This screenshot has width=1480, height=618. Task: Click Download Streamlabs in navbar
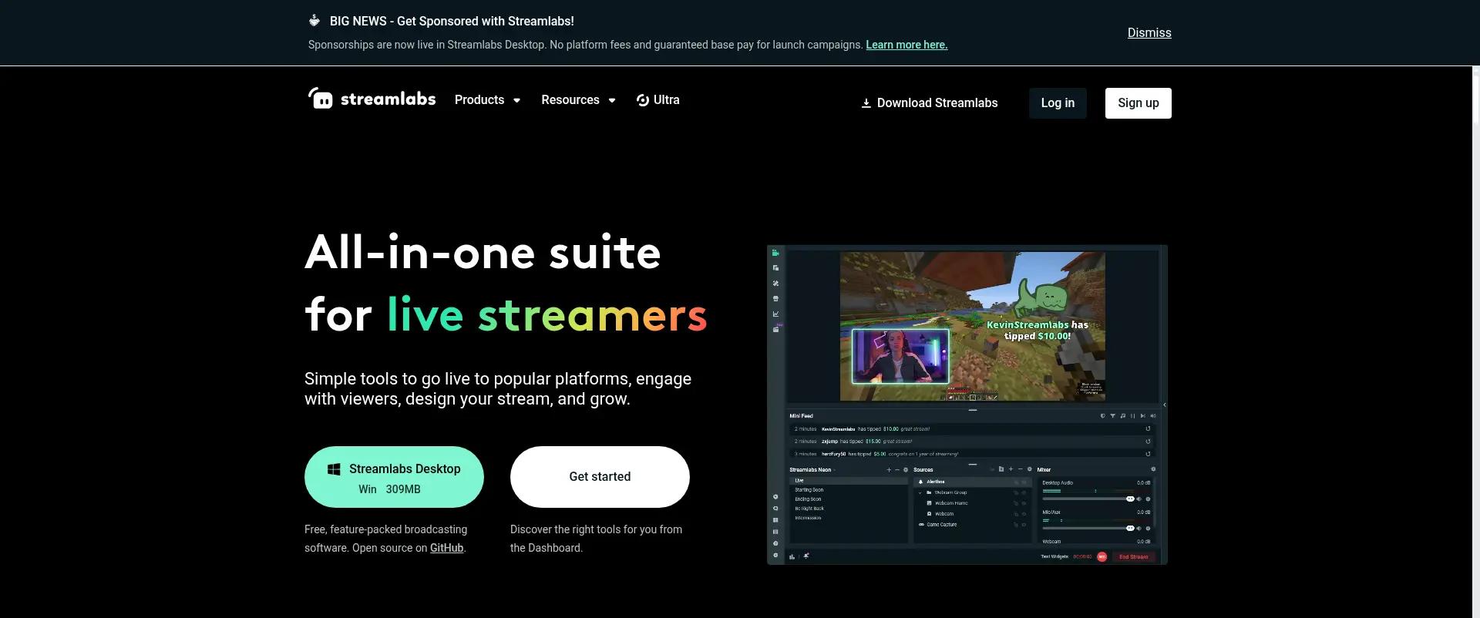pos(929,102)
